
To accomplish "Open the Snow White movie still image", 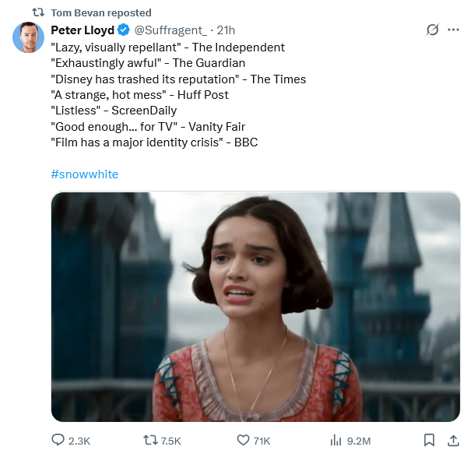I will coord(255,307).
